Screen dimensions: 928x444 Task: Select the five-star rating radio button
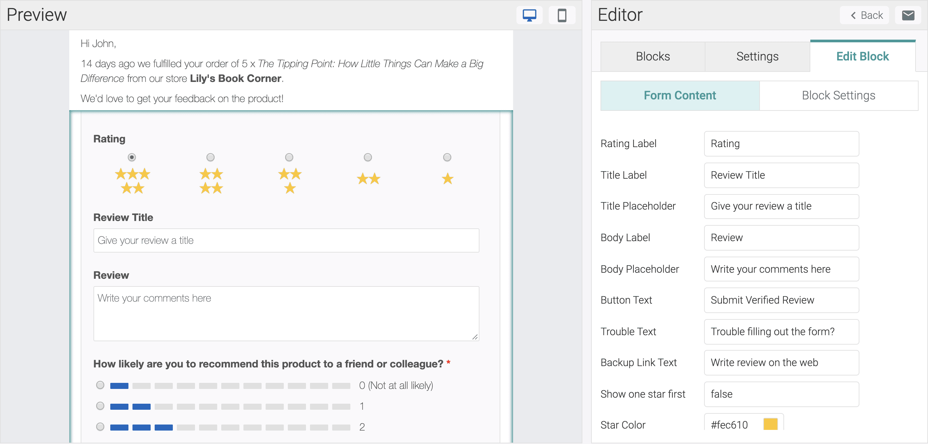[132, 157]
